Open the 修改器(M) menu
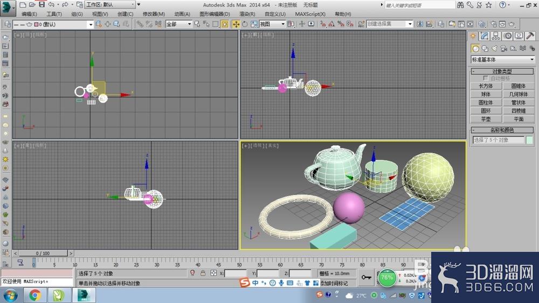This screenshot has height=303, width=539. click(154, 14)
